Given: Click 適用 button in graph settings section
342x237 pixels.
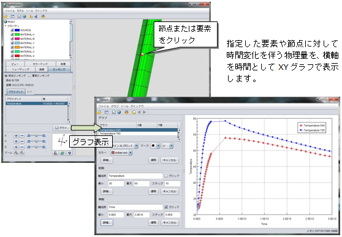Looking at the screenshot, I should pyautogui.click(x=154, y=160).
